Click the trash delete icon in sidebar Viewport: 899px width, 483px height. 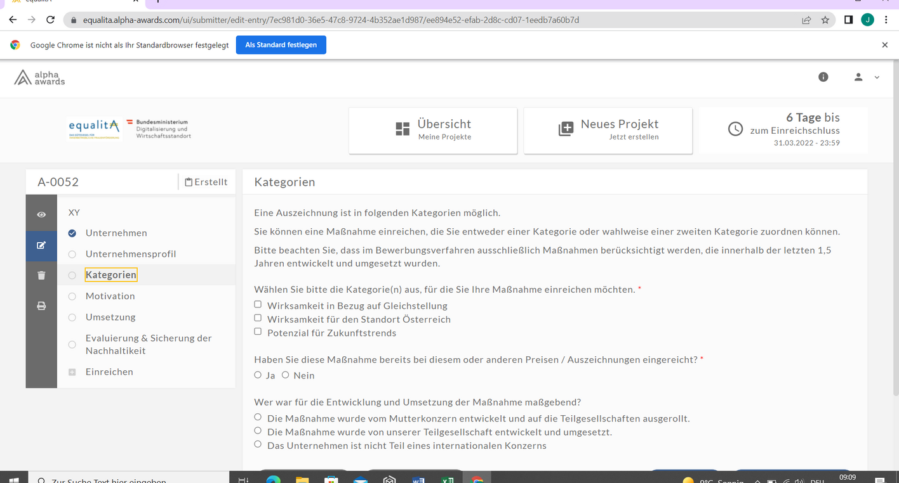tap(41, 275)
